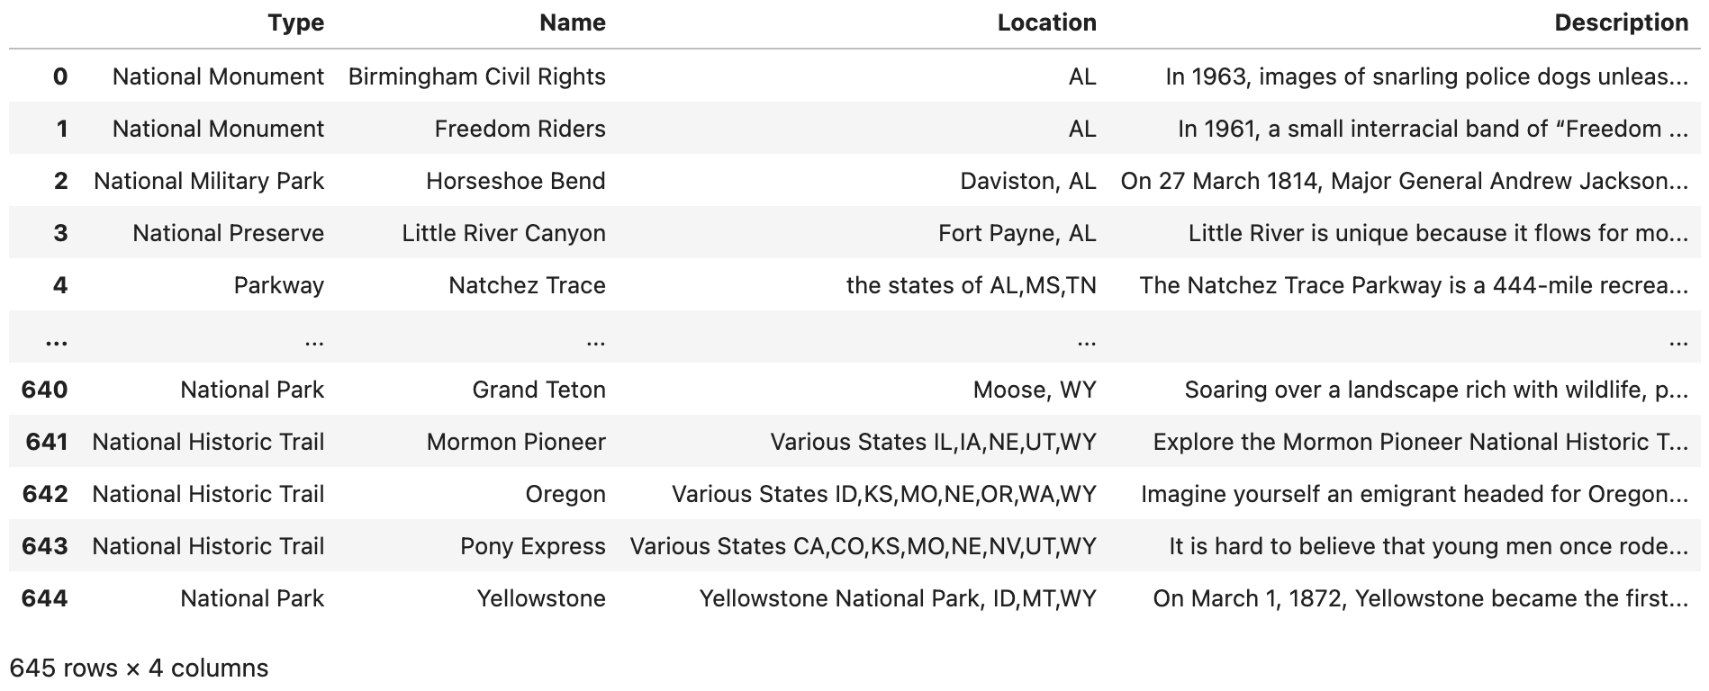This screenshot has height=691, width=1709.
Task: Select the Birmingham Civil Rights name cell
Action: 476,77
